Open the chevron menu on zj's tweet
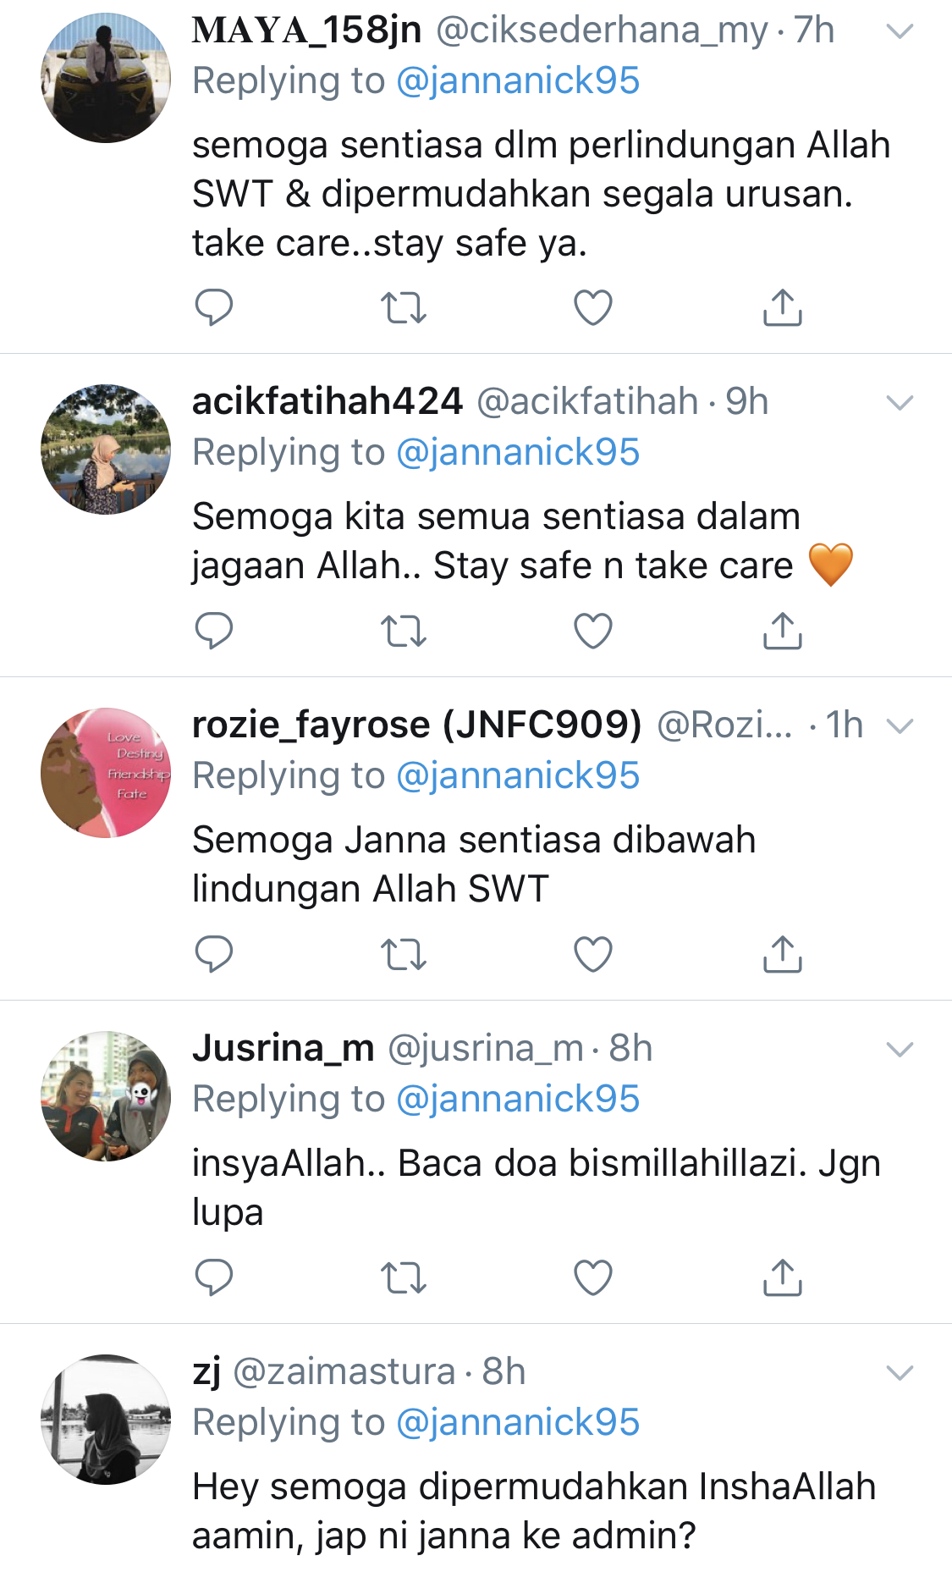Viewport: 952px width, 1572px height. point(900,1373)
